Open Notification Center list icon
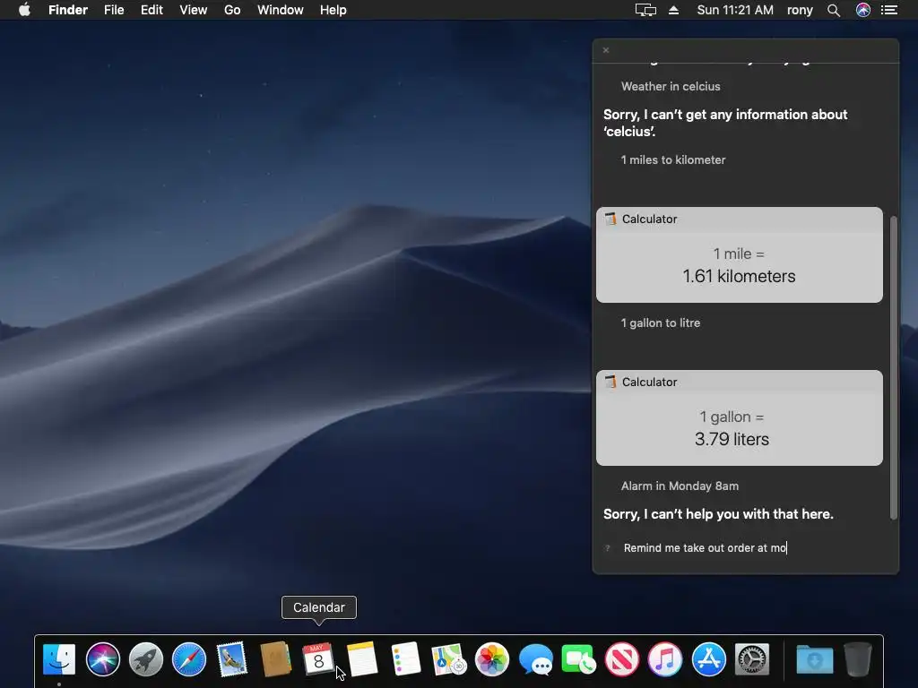 point(889,10)
